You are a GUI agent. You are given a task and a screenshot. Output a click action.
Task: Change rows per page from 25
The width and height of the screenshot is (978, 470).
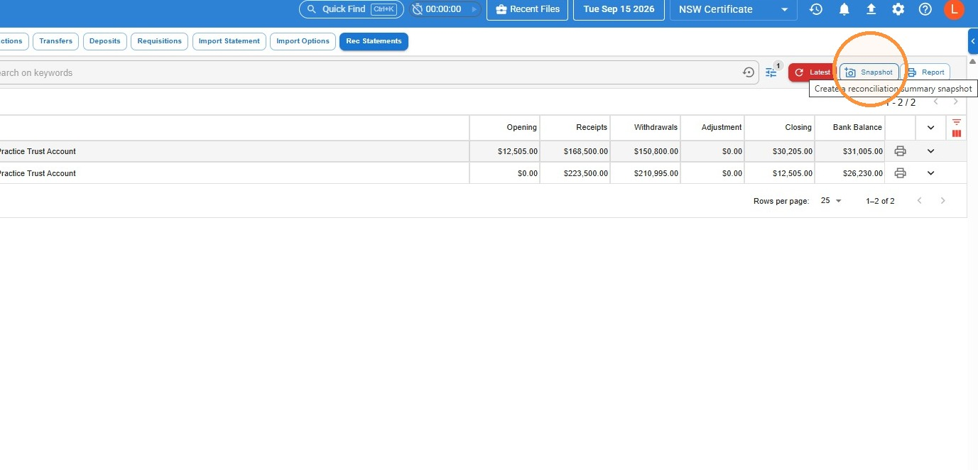pyautogui.click(x=831, y=201)
